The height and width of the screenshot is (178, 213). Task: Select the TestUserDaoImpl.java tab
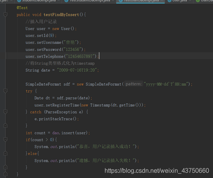point(140,1)
